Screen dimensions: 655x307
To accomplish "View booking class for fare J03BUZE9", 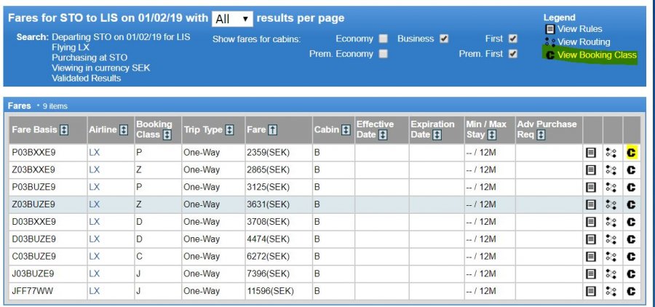I will 631,273.
